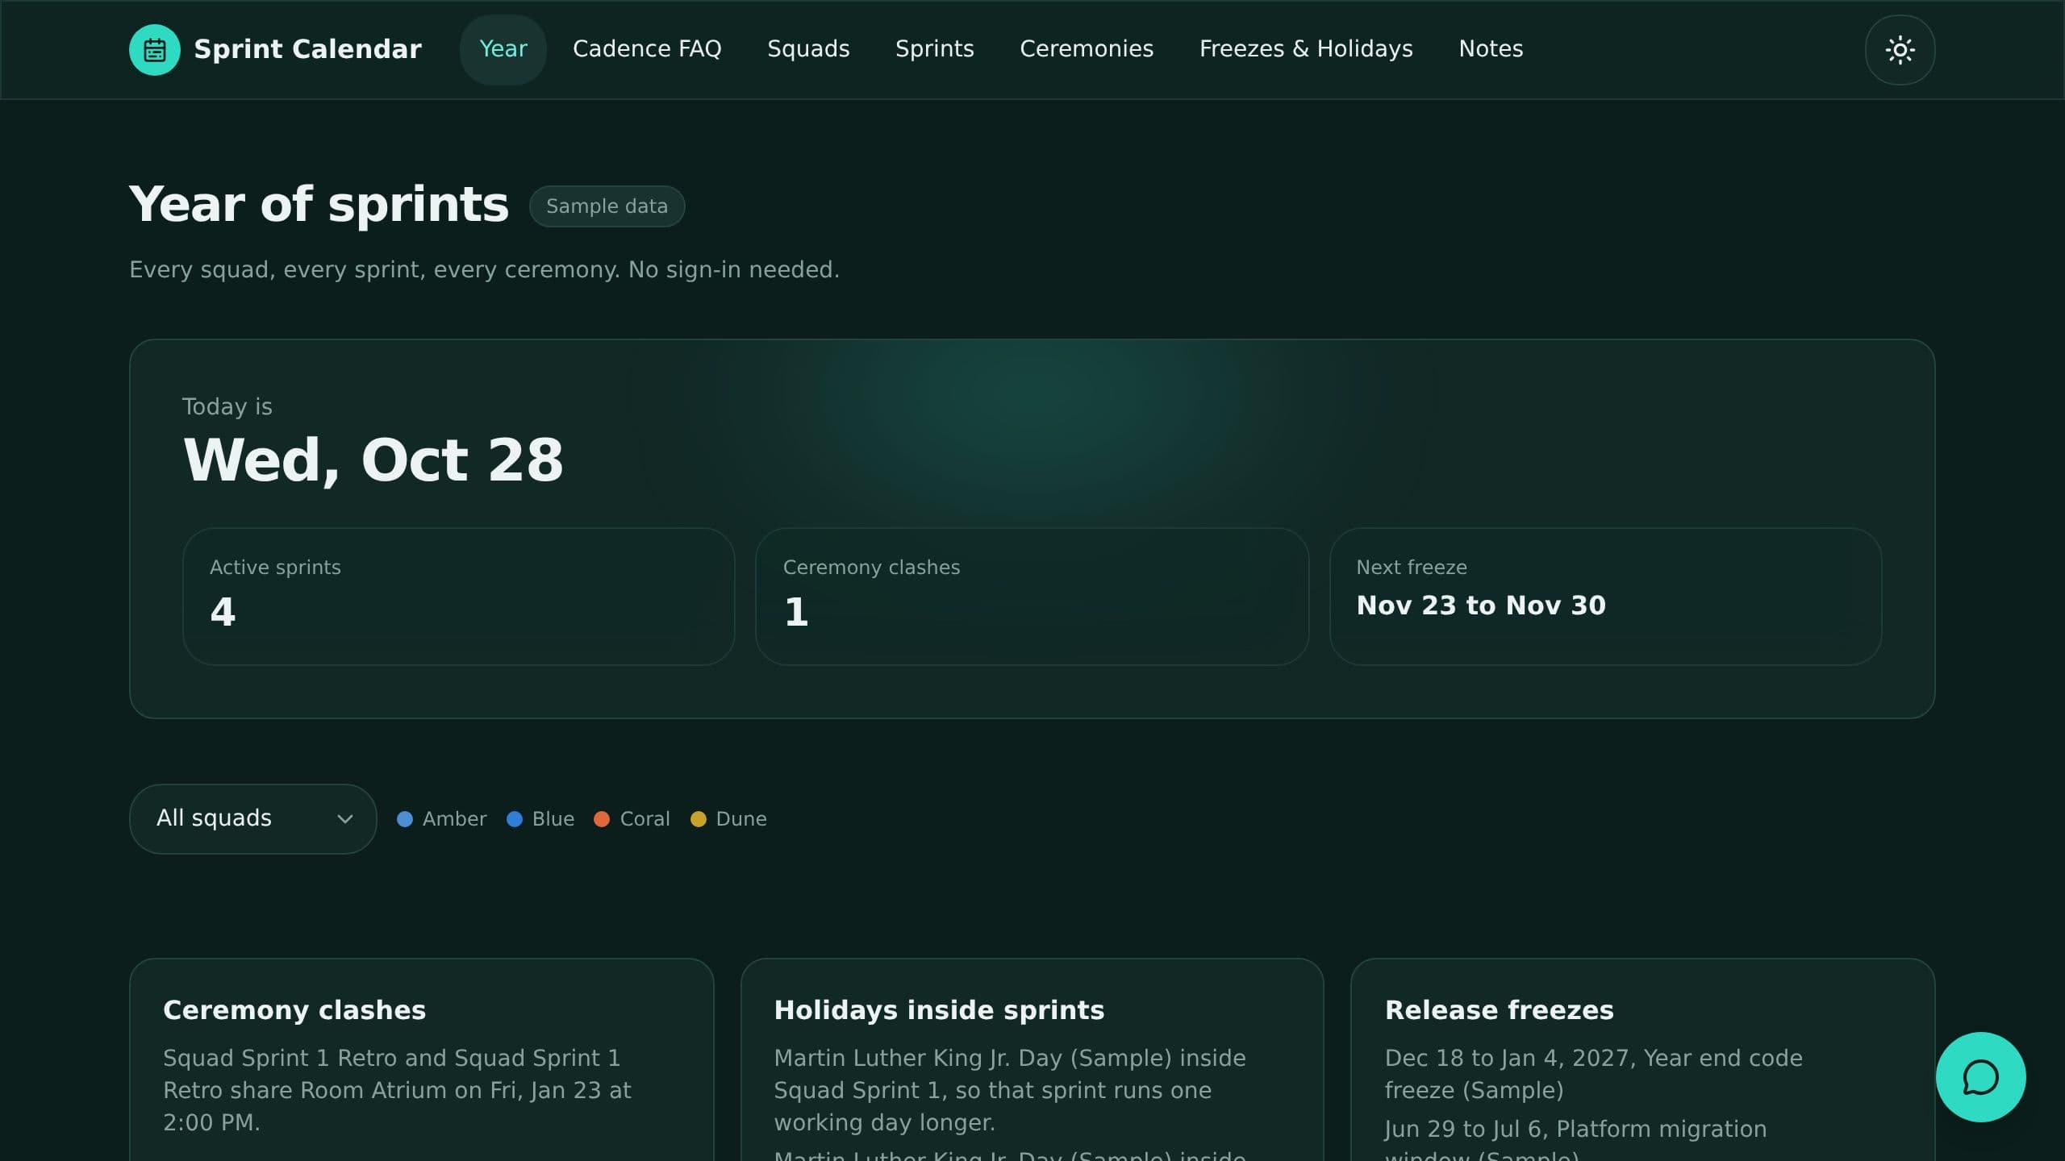Click the Martin Luther King Jr. Day entry
This screenshot has height=1161, width=2065.
pos(1010,1090)
